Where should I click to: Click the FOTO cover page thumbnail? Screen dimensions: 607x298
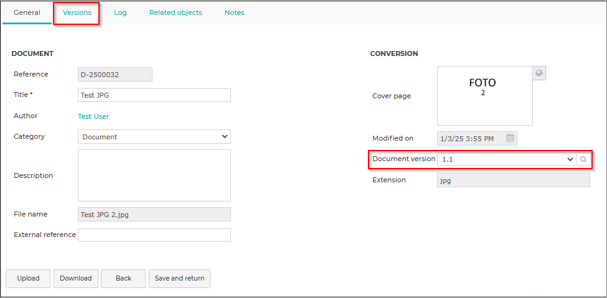pyautogui.click(x=485, y=96)
